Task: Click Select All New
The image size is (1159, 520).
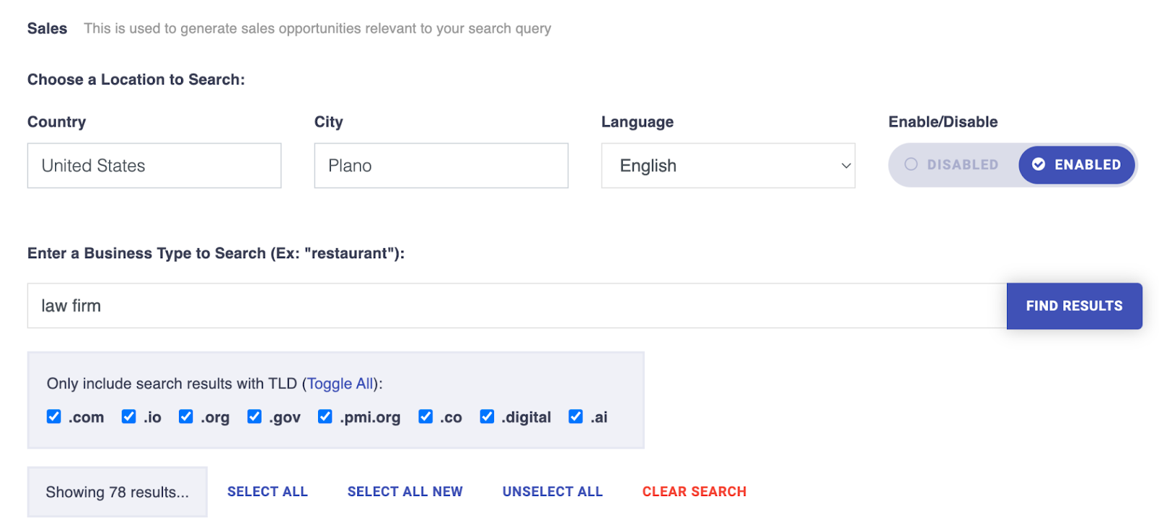Action: point(405,492)
